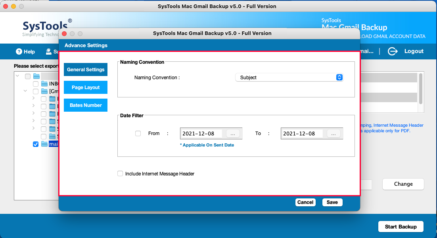Uncheck the checked mail folder checkbox

coord(36,144)
